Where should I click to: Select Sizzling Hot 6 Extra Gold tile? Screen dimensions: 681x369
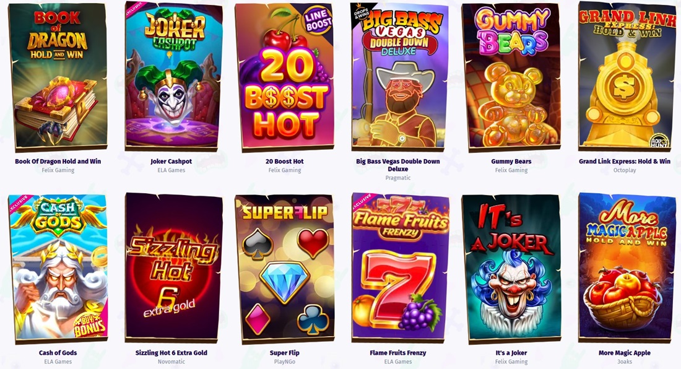(x=172, y=268)
